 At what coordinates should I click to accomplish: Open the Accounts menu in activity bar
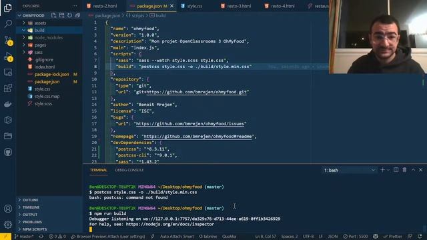pyautogui.click(x=8, y=209)
